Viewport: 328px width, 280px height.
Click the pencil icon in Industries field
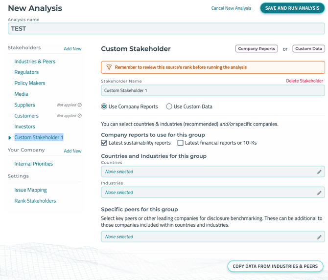(319, 193)
